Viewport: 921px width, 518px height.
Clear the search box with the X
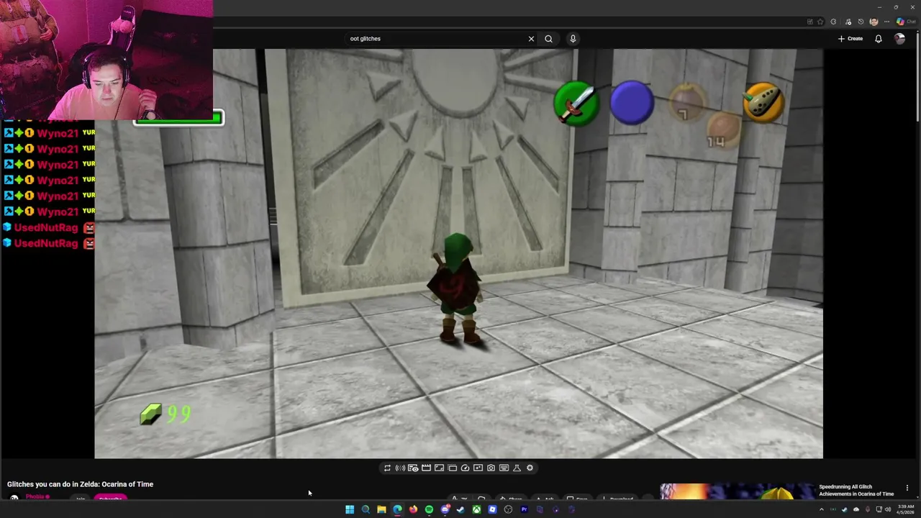tap(531, 39)
